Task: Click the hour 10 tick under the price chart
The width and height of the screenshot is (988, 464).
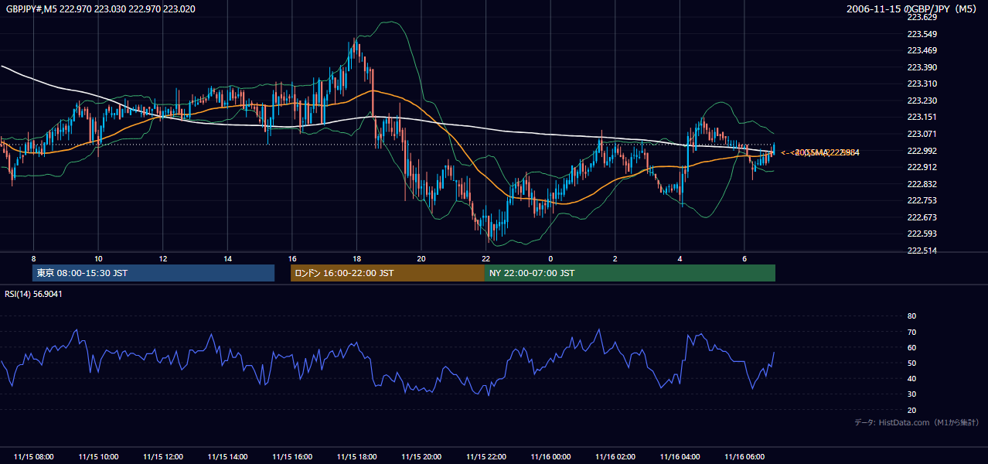Action: [x=98, y=258]
